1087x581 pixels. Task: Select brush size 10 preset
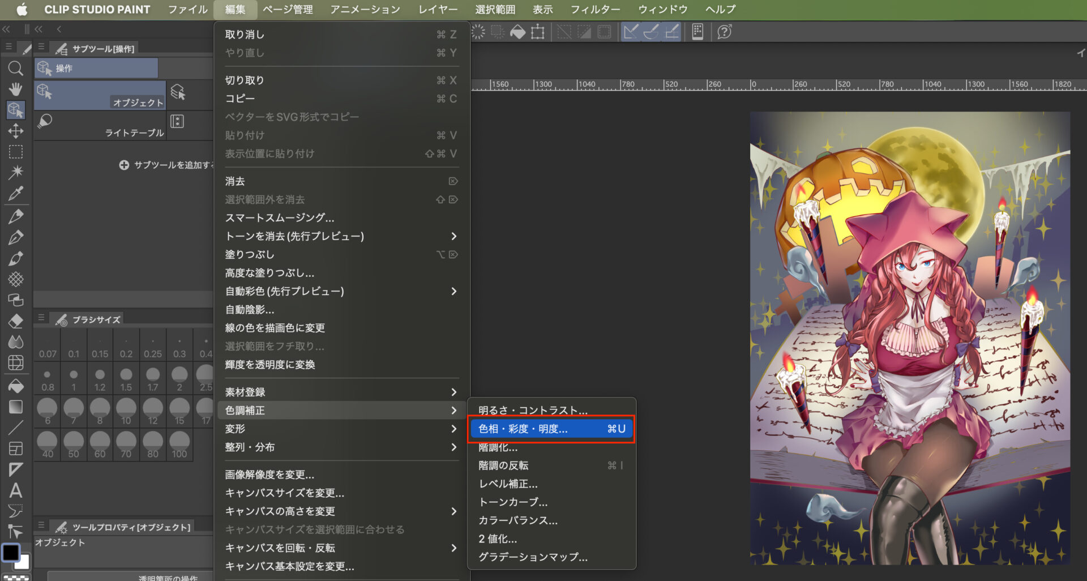pos(126,412)
